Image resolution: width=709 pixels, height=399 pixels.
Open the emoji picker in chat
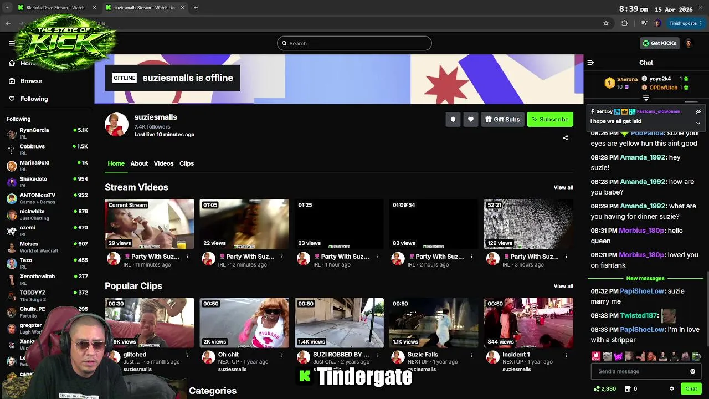(692, 371)
